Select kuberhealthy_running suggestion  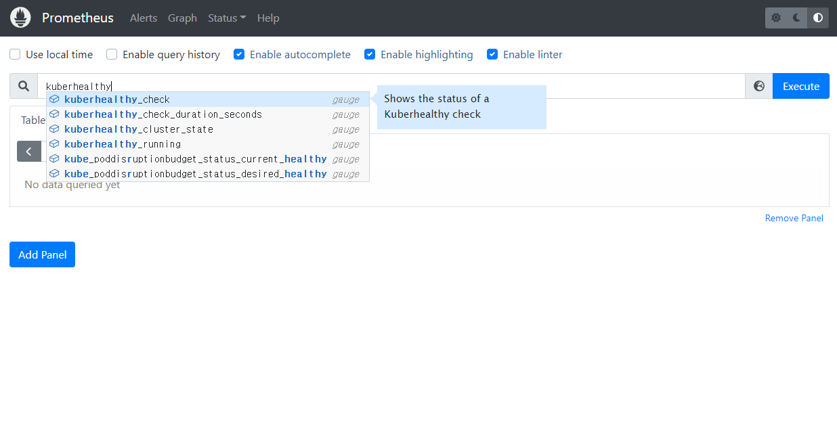(x=208, y=144)
